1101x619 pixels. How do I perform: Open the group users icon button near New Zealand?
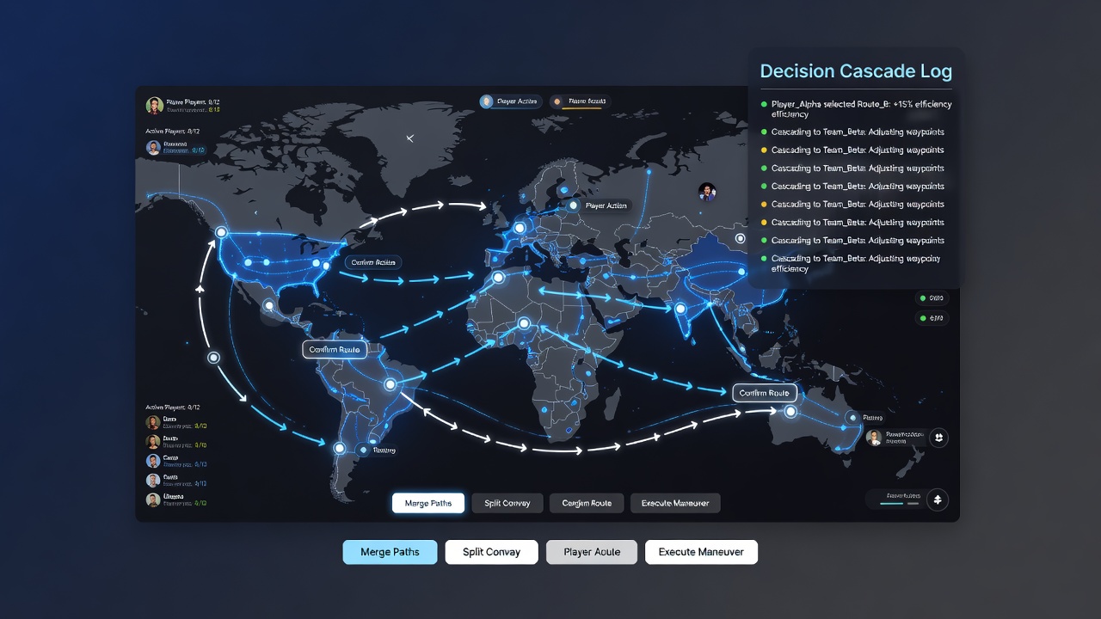click(938, 438)
